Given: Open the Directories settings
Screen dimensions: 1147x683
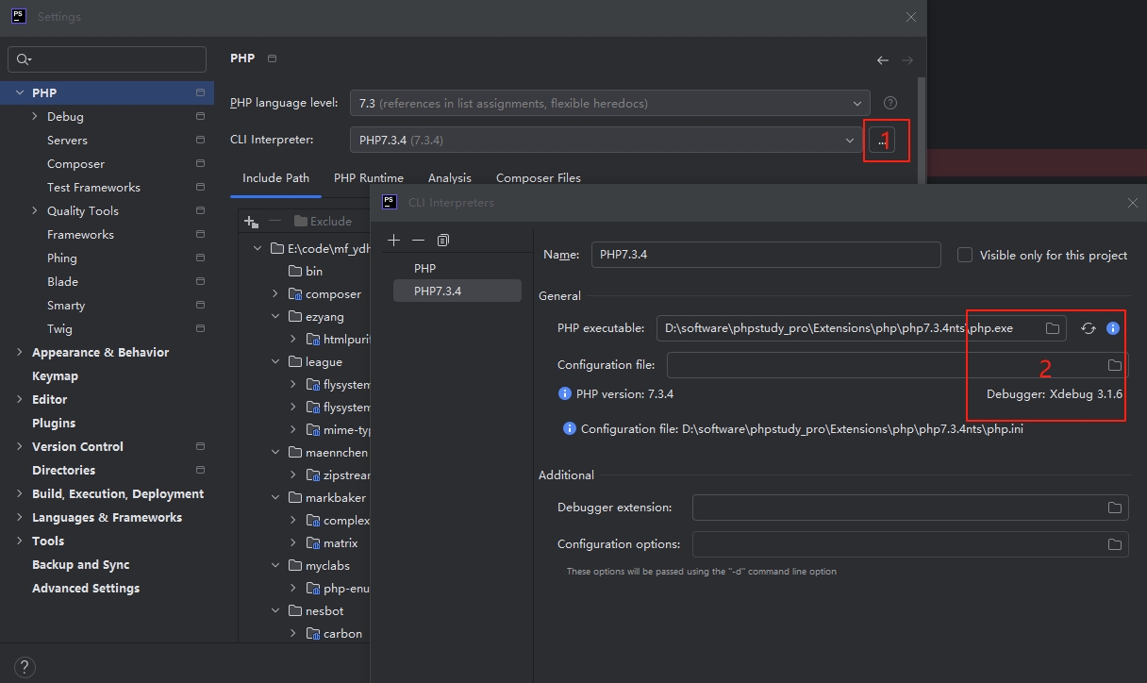Looking at the screenshot, I should coord(63,470).
